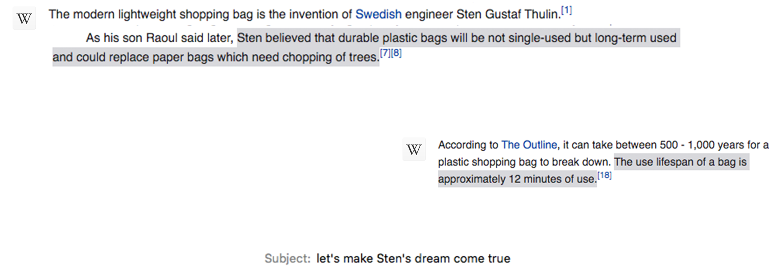Open citation [1] after Thulin's name

coord(566,10)
